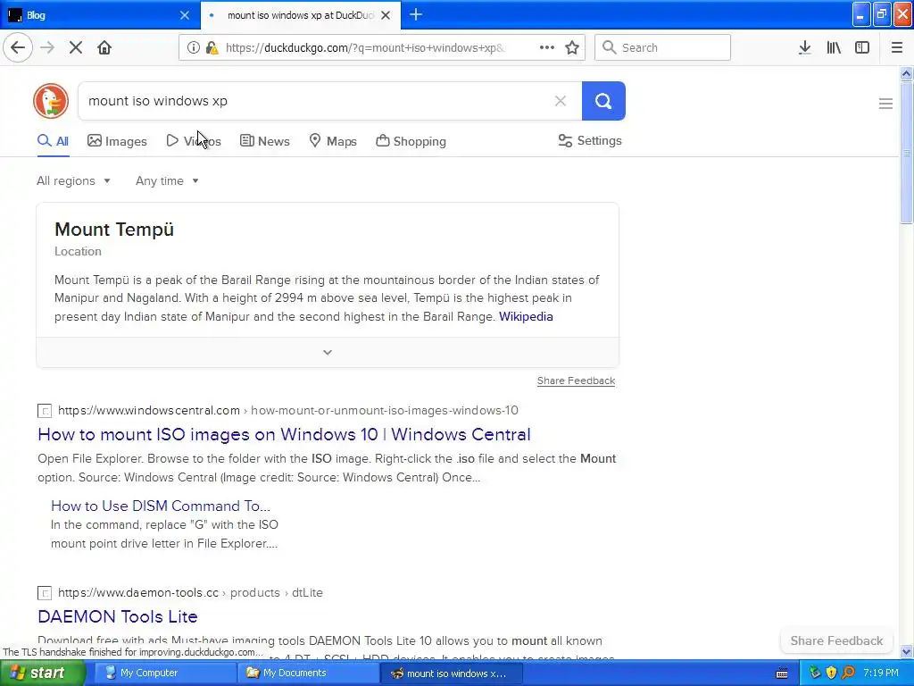Click the vertical scrollbar thumb
914x686 pixels.
tap(906, 152)
